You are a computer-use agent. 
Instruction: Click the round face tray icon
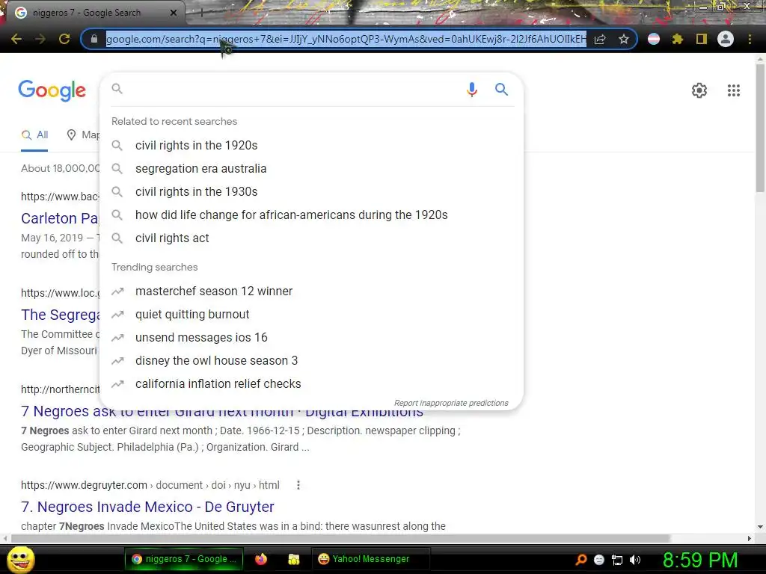pos(599,560)
